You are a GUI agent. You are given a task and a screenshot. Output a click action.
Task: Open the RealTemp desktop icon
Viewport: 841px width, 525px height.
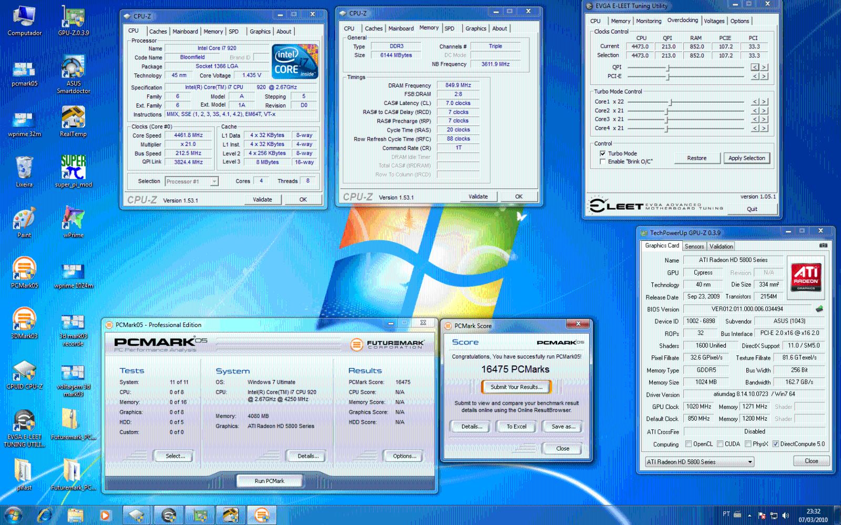click(73, 122)
